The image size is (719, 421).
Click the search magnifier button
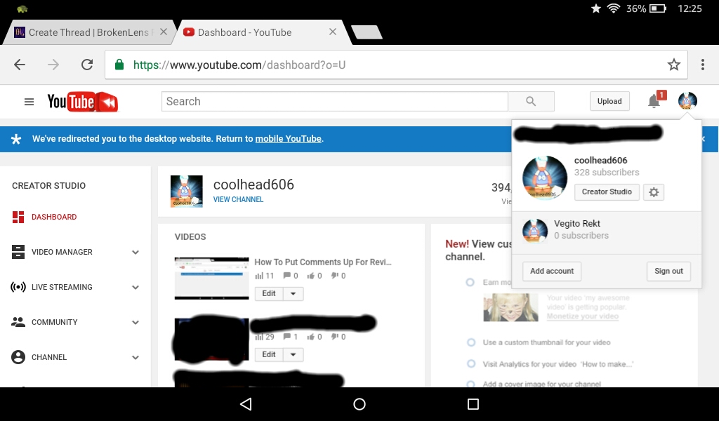pos(531,101)
